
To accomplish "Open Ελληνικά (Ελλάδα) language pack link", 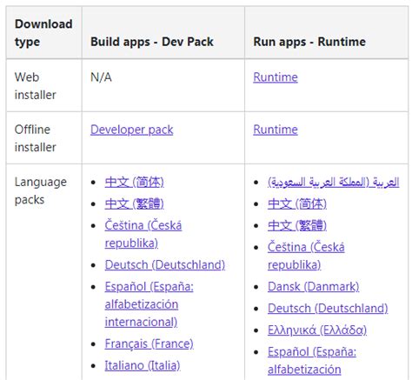I will click(x=317, y=330).
